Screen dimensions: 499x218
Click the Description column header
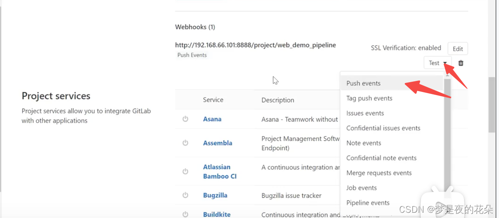tap(278, 100)
